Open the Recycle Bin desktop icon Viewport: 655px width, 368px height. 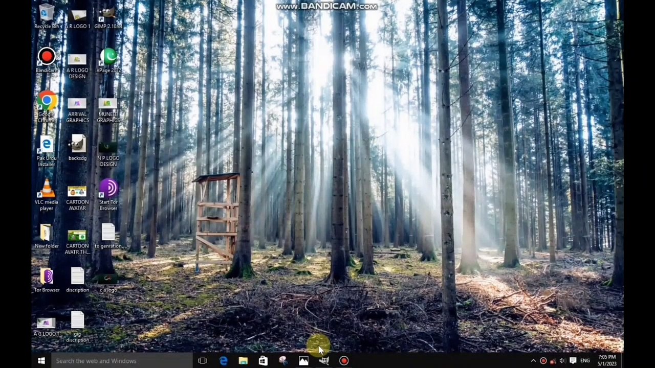click(47, 14)
